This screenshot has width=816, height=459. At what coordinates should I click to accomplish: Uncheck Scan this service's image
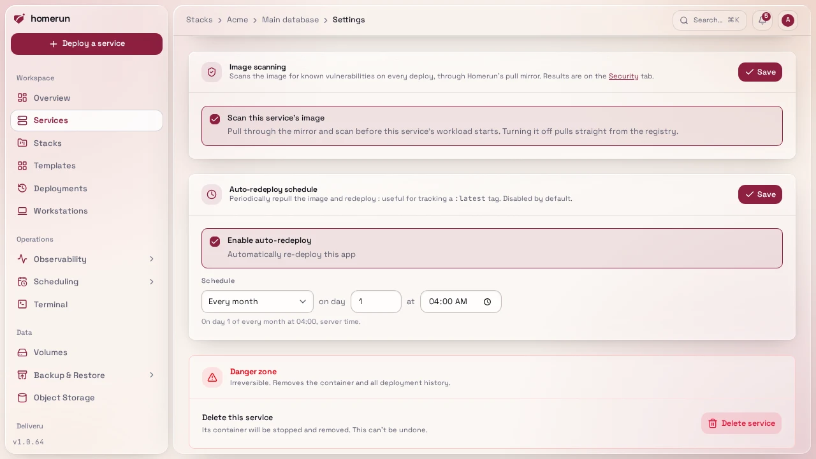[x=215, y=119]
